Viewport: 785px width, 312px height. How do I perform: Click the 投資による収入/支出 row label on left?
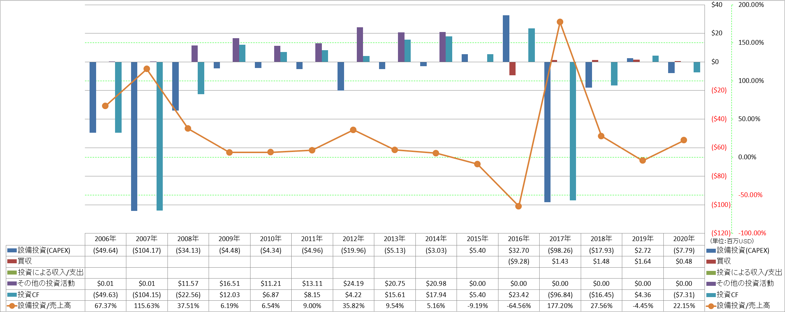pos(51,272)
